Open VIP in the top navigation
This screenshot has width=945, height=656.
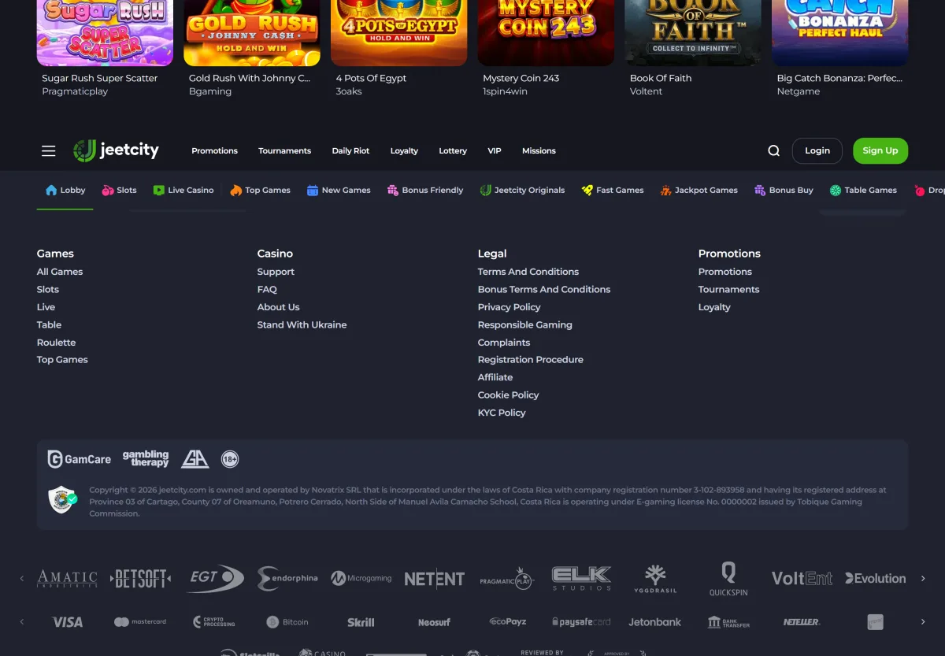(495, 150)
